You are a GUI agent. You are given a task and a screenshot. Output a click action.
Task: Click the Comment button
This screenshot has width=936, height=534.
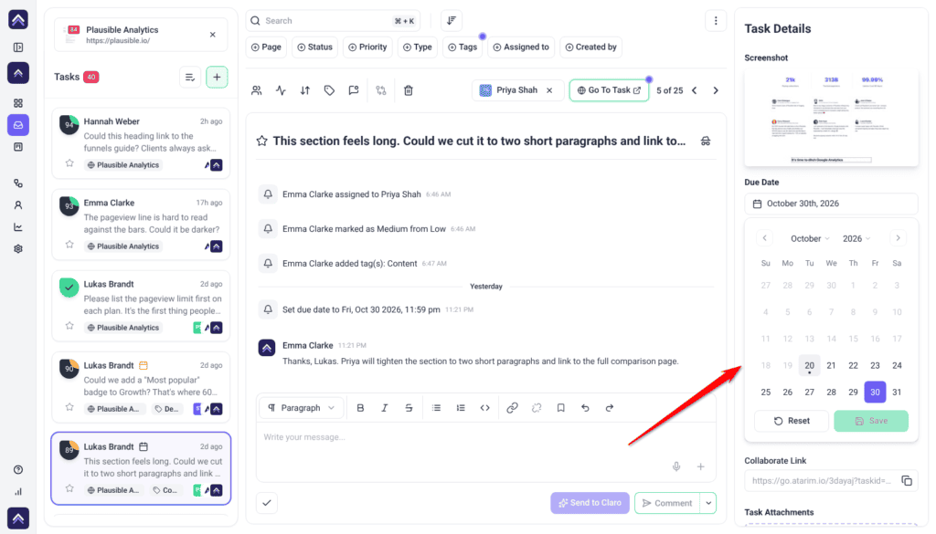(667, 503)
